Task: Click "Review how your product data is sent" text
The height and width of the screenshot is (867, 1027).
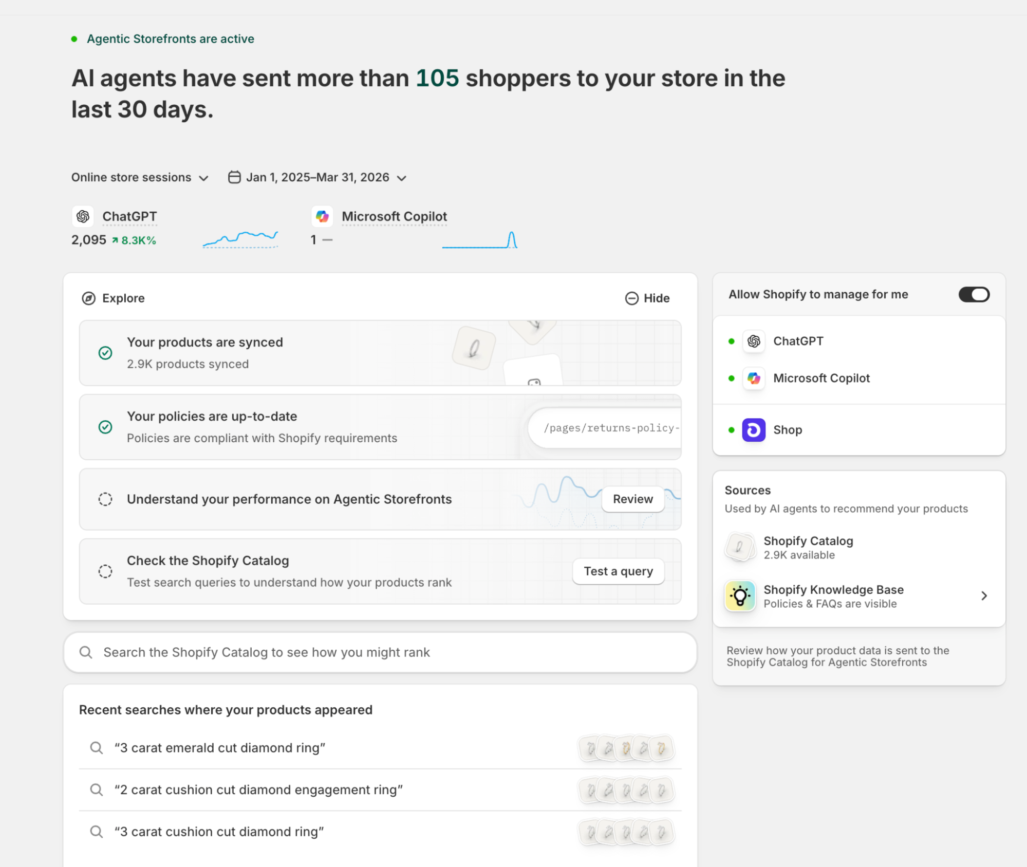Action: (x=837, y=656)
